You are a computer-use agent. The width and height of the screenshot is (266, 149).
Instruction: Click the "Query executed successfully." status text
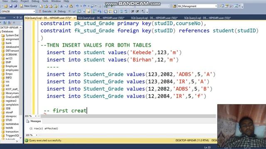45,140
